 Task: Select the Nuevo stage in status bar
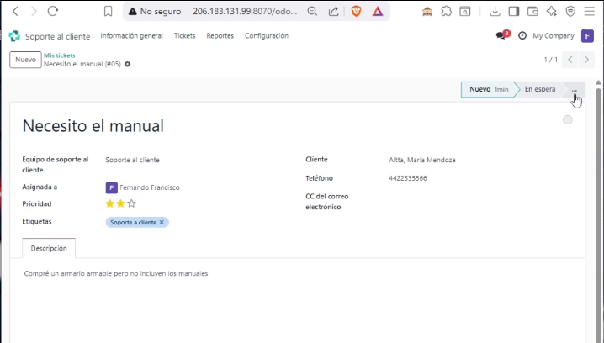[489, 89]
